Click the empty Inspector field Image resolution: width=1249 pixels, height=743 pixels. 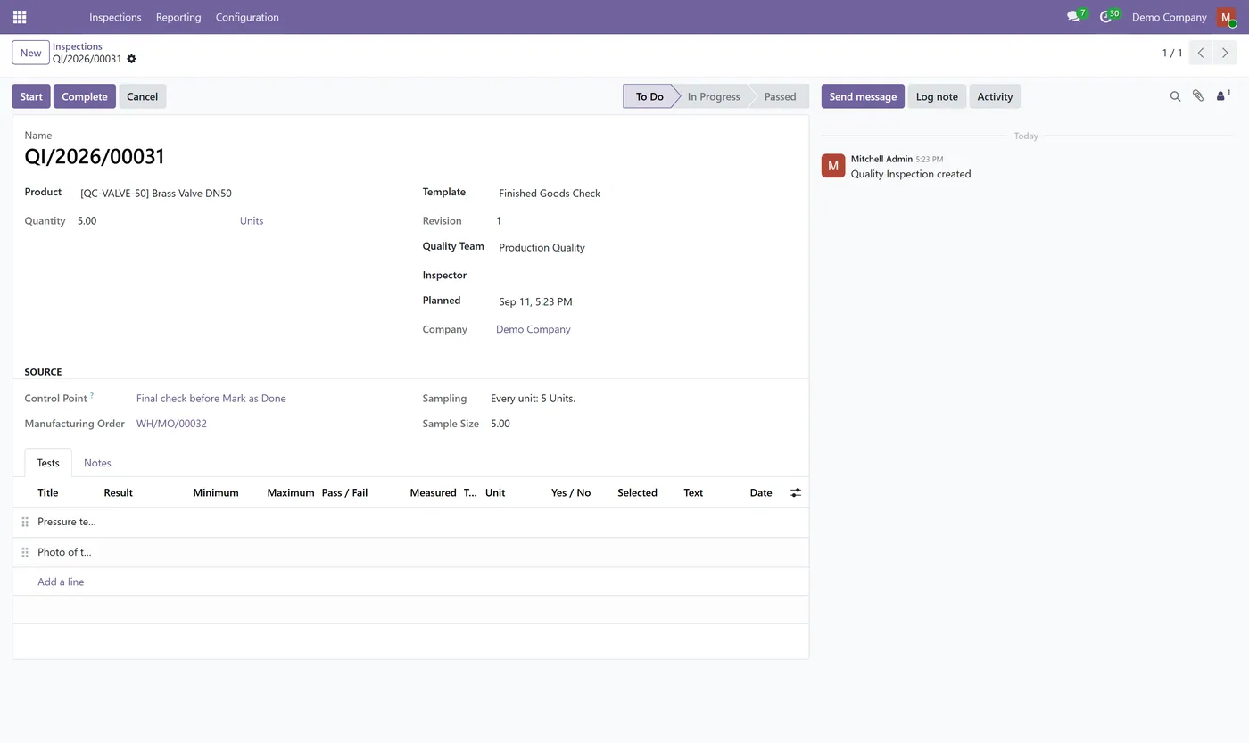646,275
